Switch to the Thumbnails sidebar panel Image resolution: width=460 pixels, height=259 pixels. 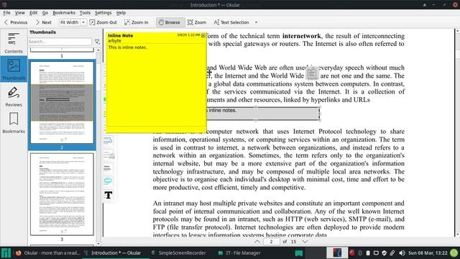point(14,69)
